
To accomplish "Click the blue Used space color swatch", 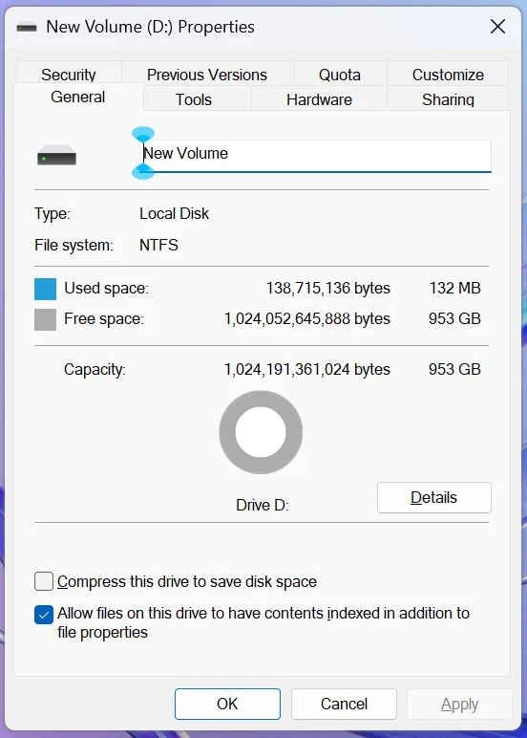I will 45,289.
